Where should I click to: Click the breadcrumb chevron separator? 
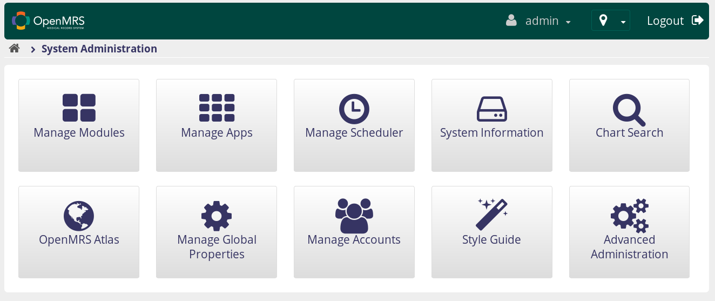[33, 50]
